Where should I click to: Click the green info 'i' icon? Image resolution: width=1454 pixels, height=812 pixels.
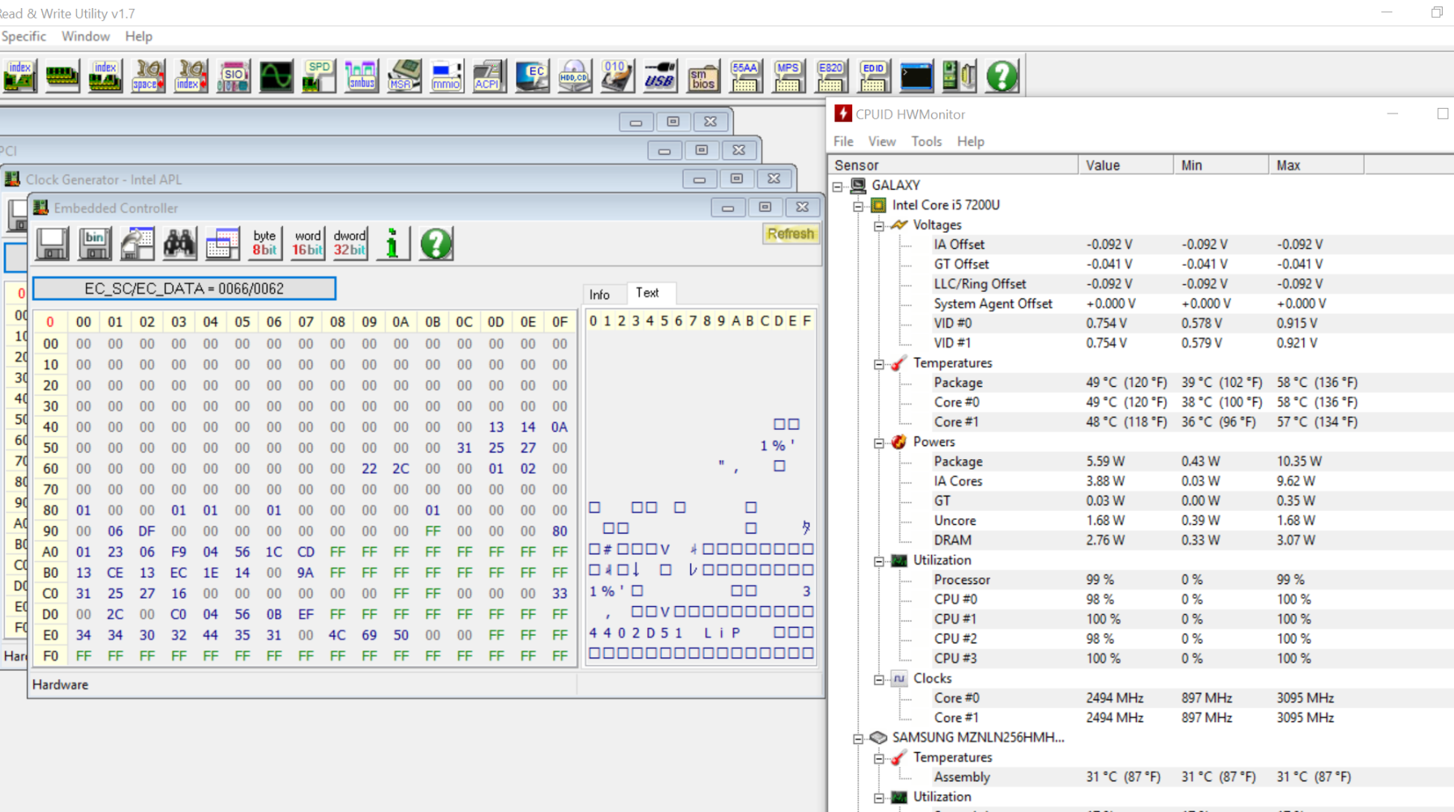(392, 243)
